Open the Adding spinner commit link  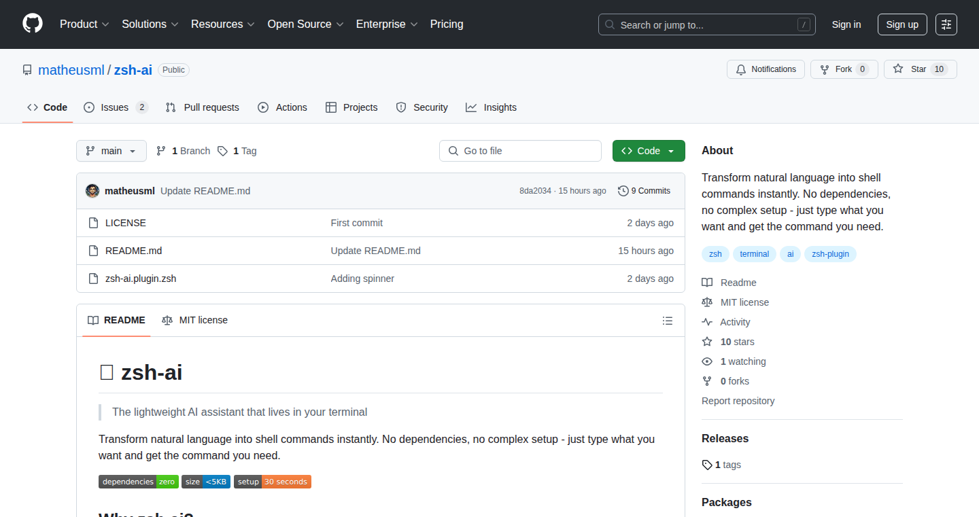tap(362, 279)
